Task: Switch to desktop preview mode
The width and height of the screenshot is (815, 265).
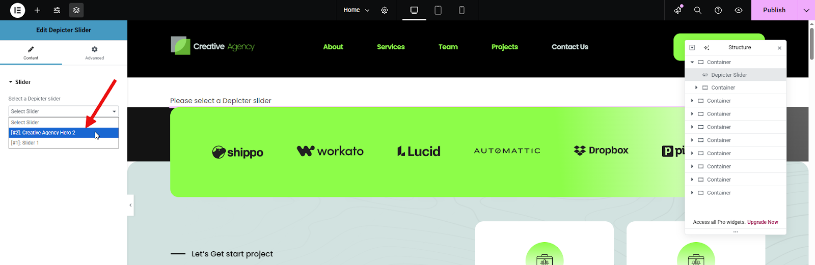Action: point(414,10)
